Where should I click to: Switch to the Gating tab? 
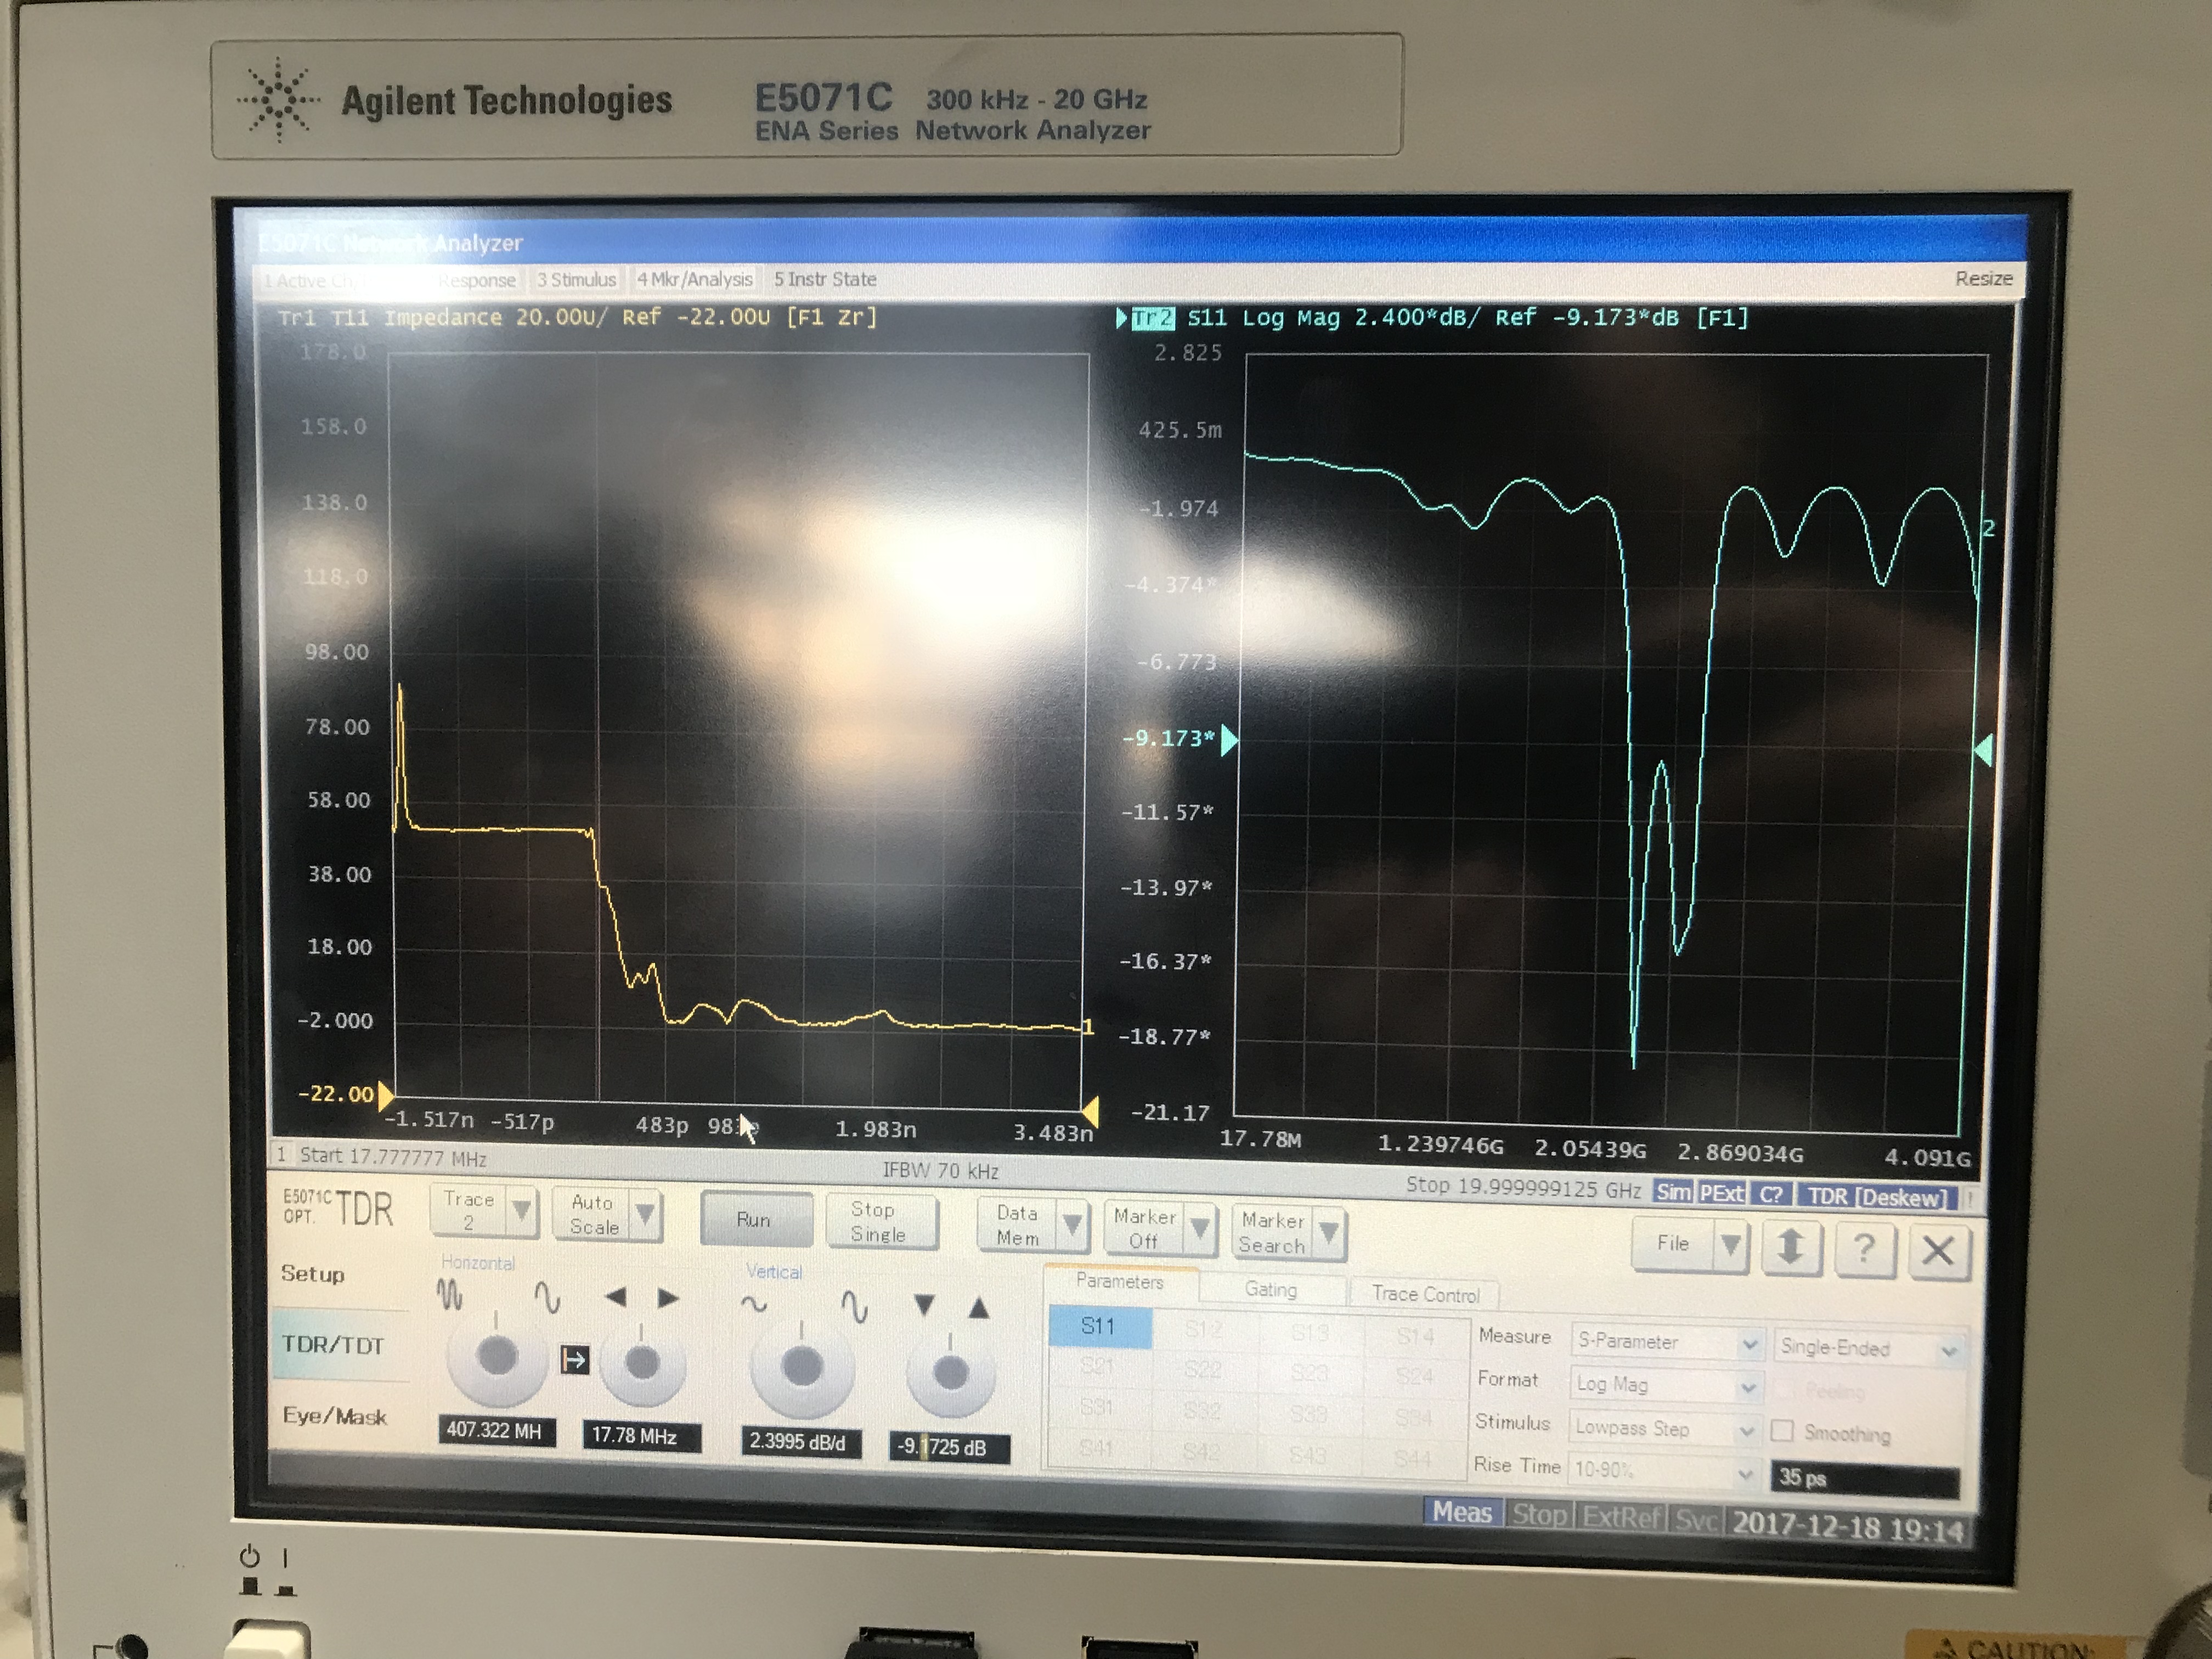tap(1270, 1290)
